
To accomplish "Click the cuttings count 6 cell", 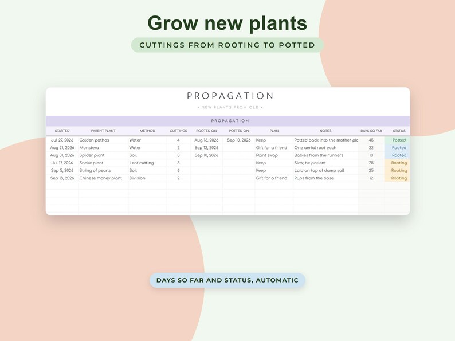I will pos(178,170).
